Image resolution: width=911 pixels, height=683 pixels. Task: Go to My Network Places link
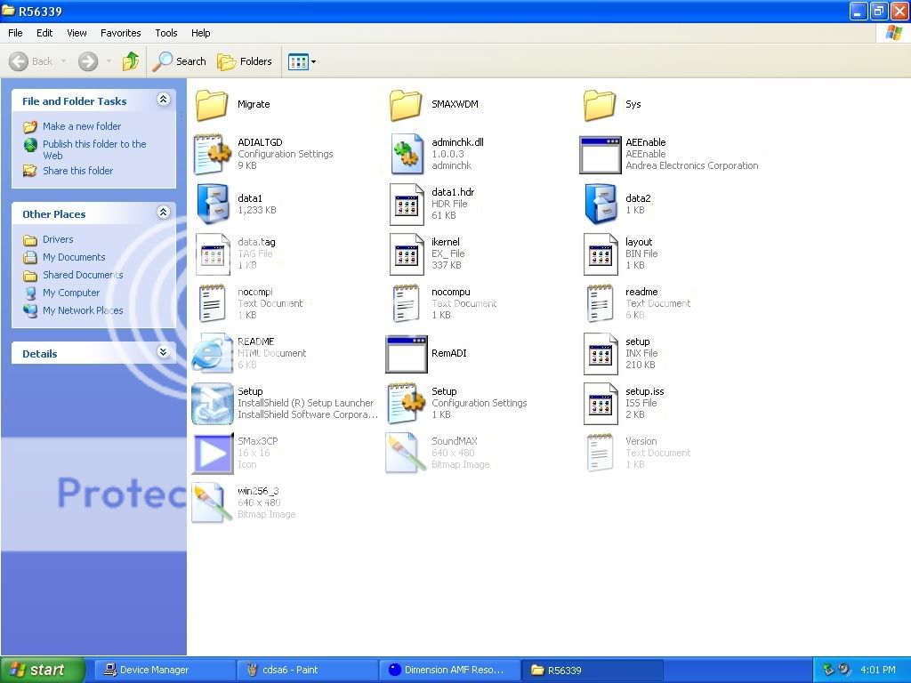click(x=83, y=310)
